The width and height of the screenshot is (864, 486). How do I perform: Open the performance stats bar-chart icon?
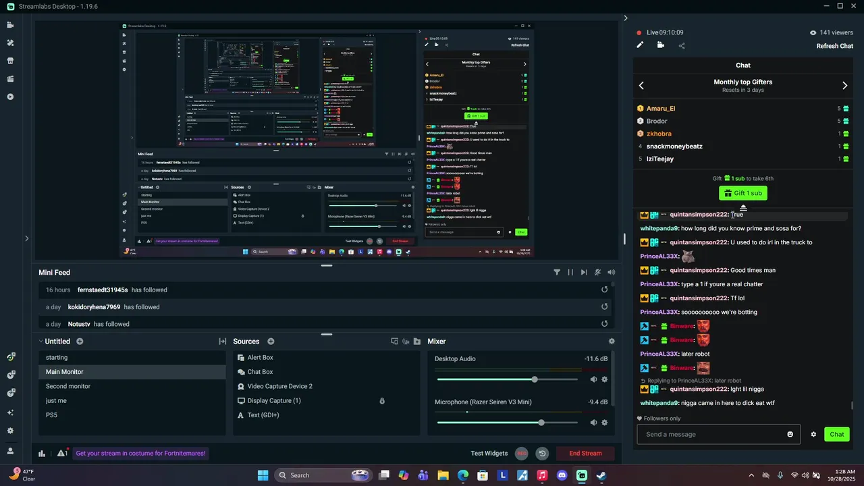[42, 454]
